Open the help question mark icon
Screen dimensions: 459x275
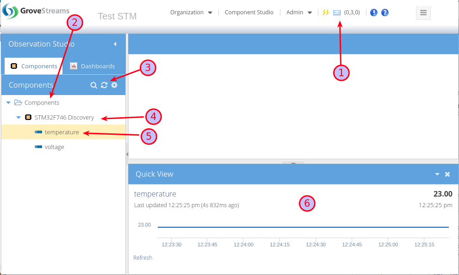[385, 12]
